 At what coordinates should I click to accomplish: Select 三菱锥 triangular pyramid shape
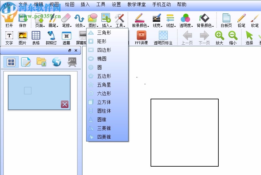click(x=107, y=128)
